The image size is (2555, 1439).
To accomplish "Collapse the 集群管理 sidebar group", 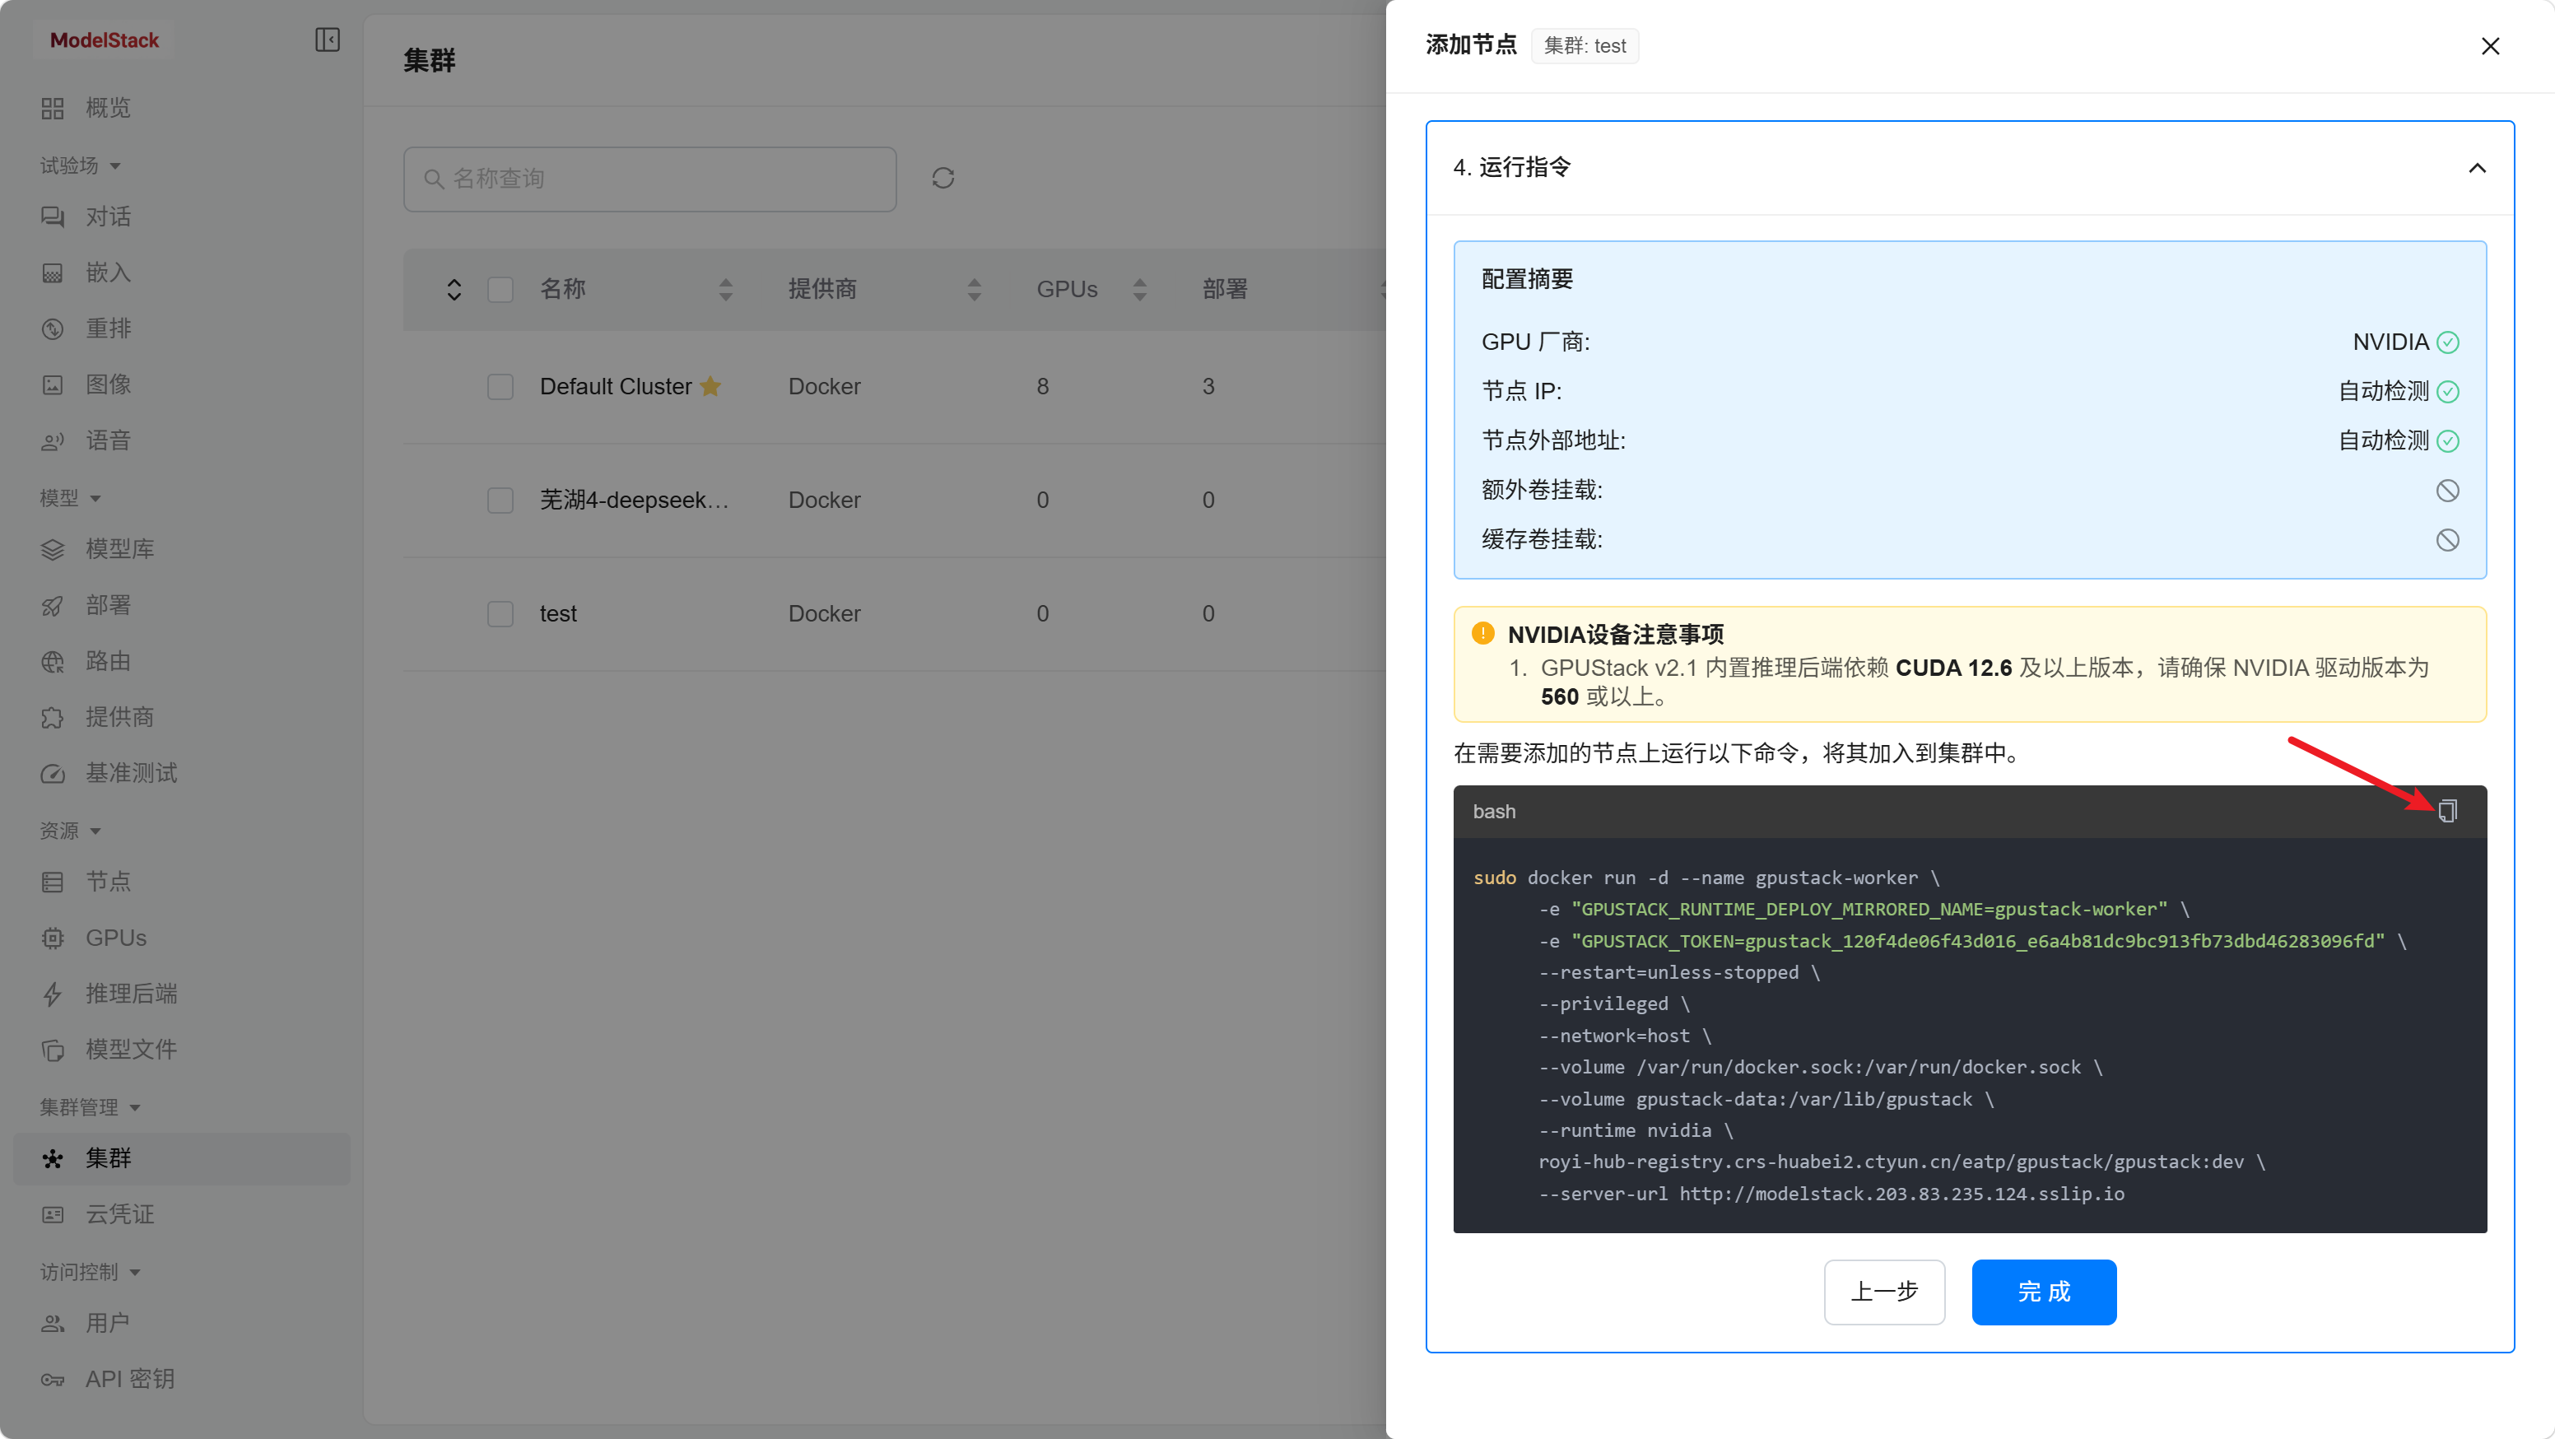I will (x=91, y=1108).
